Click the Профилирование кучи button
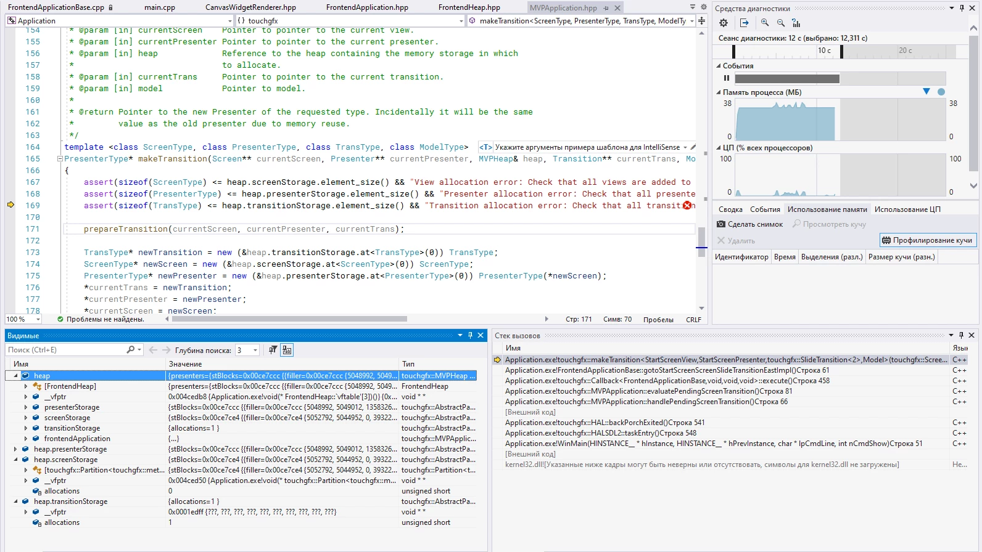The image size is (982, 552). point(928,240)
